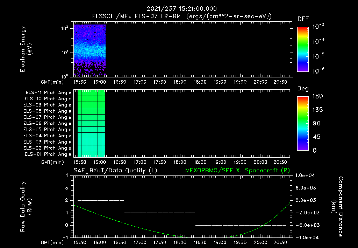Click 17:00 time tick under Pitch Angle panel
Image resolution: width=358 pixels, height=248 pixels.
[x=140, y=162]
